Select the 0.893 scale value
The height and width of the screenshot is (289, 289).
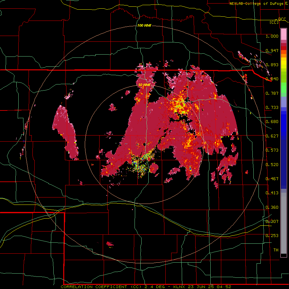[x=272, y=65]
